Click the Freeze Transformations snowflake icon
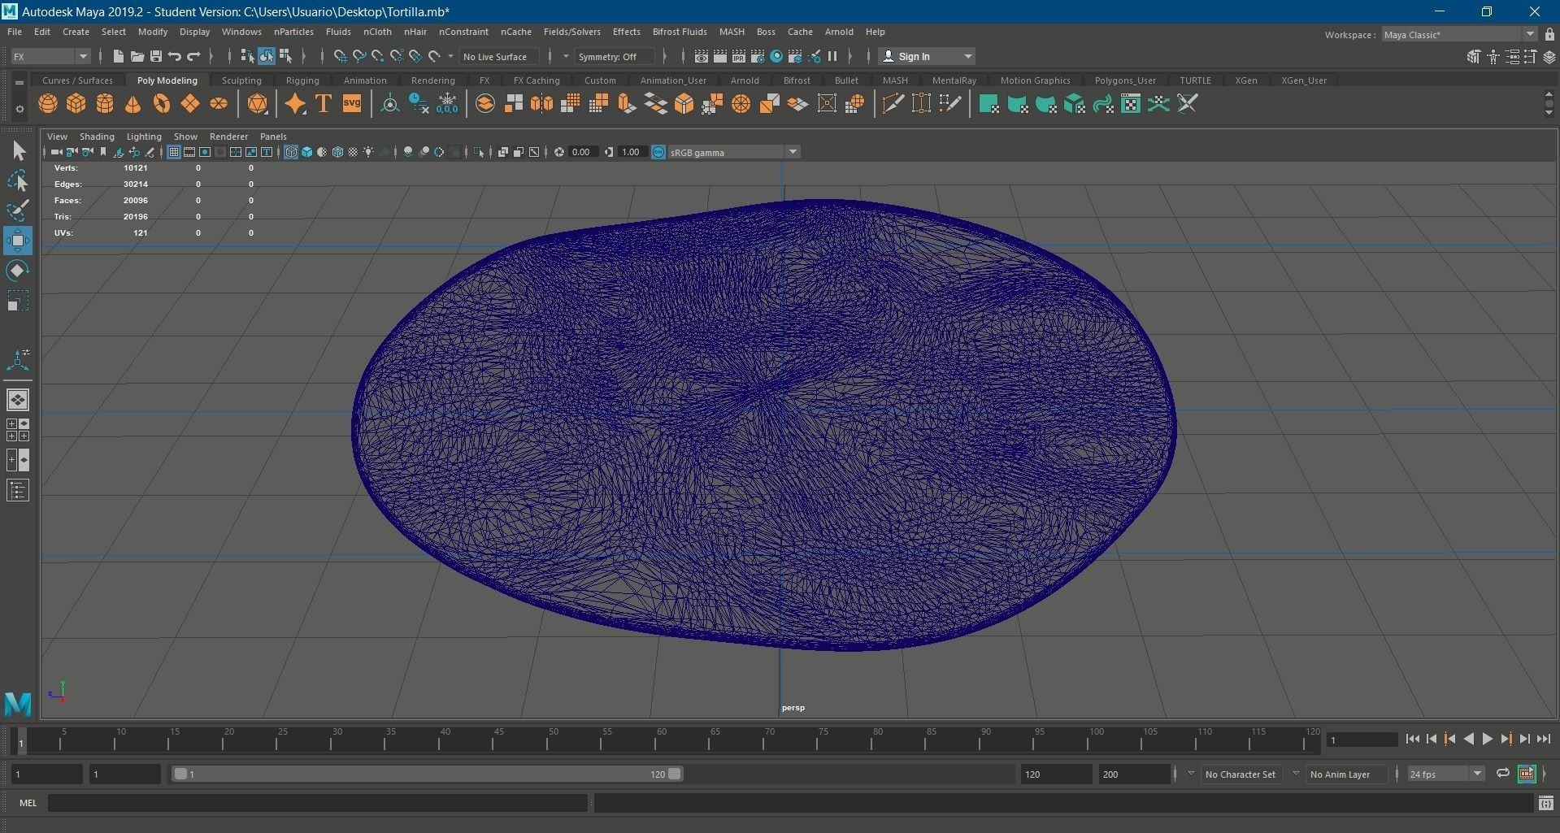This screenshot has width=1560, height=833. coord(447,104)
